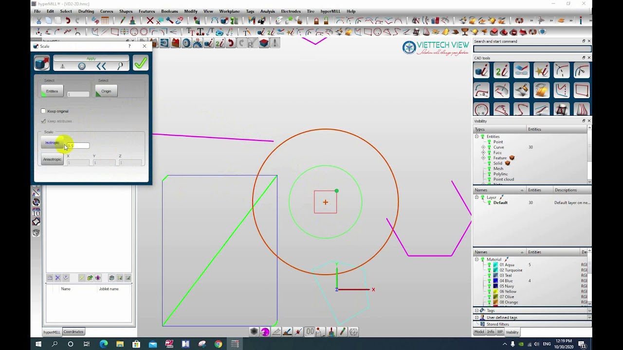
Task: Click the Anisotropic scale button
Action: click(x=52, y=159)
